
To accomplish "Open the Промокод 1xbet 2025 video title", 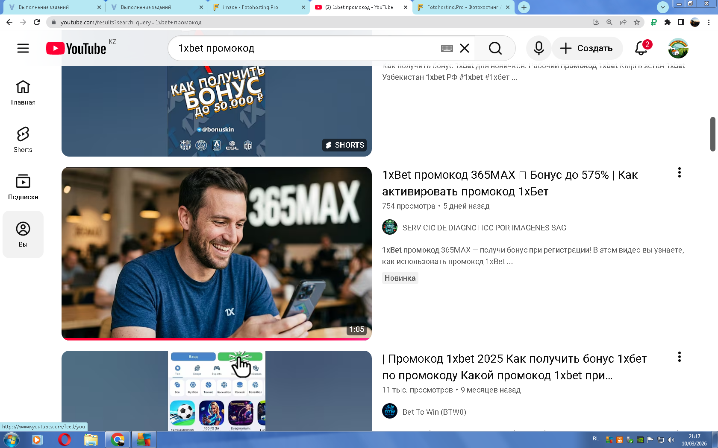I will click(514, 367).
